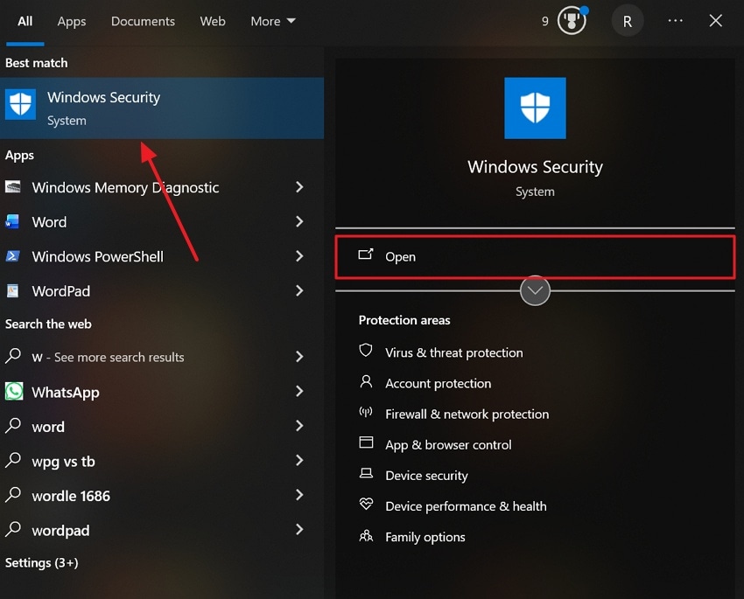Expand the More search filters dropdown
The image size is (744, 599).
click(272, 21)
